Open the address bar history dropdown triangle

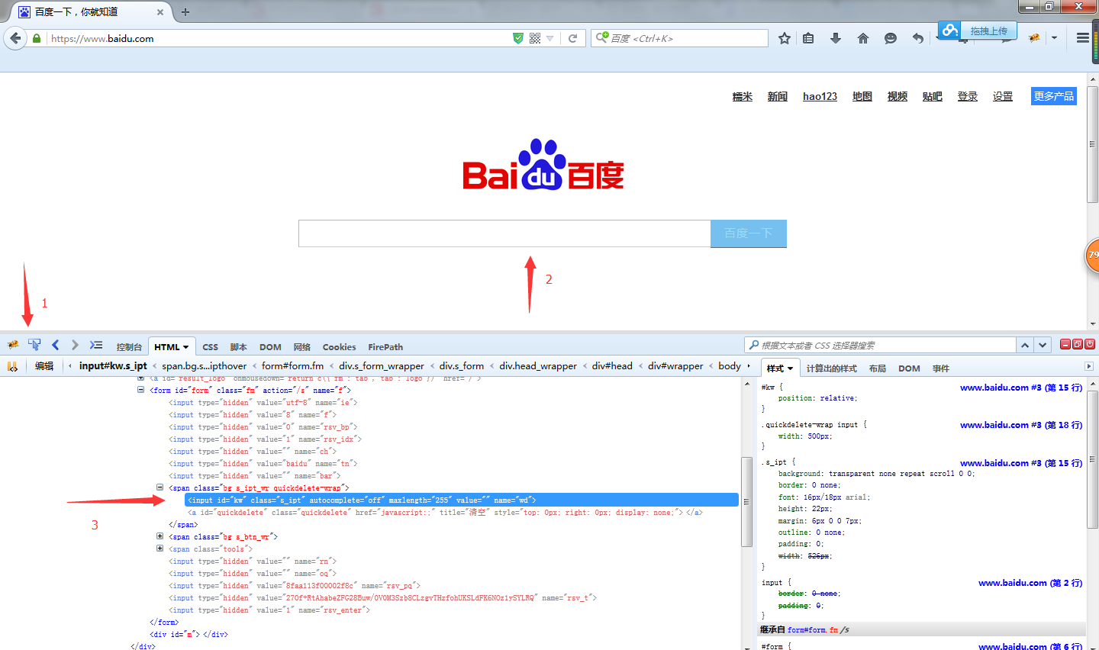pyautogui.click(x=549, y=38)
